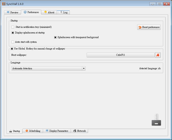
Task: Go to the Network tab
Action: (x=79, y=131)
